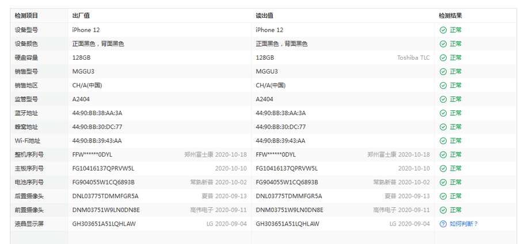The width and height of the screenshot is (518, 244).
Task: Click date 2020-10-10 in 读出值 column
Action: tap(414, 168)
